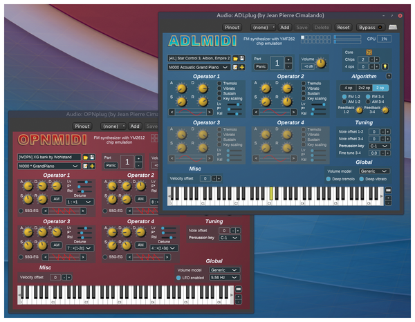The width and height of the screenshot is (415, 322).
Task: Open M000 Acoustic Grand Piano instrument dropdown
Action: [x=199, y=67]
